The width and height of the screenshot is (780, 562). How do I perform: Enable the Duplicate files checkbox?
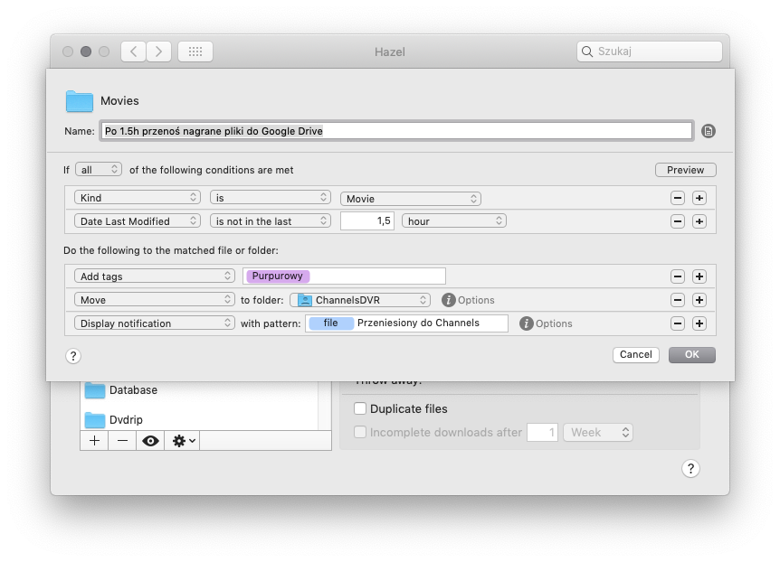point(360,408)
